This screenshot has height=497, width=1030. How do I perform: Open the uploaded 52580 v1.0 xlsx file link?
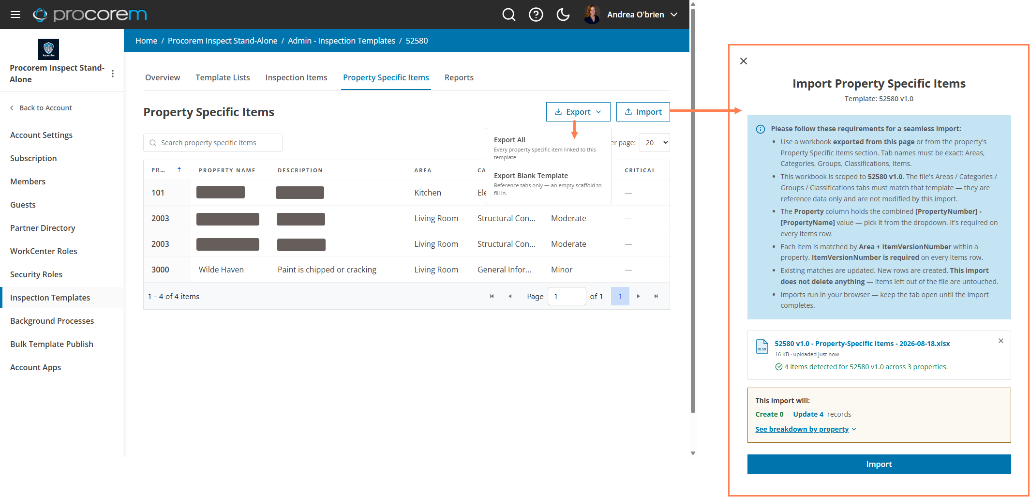pyautogui.click(x=862, y=344)
